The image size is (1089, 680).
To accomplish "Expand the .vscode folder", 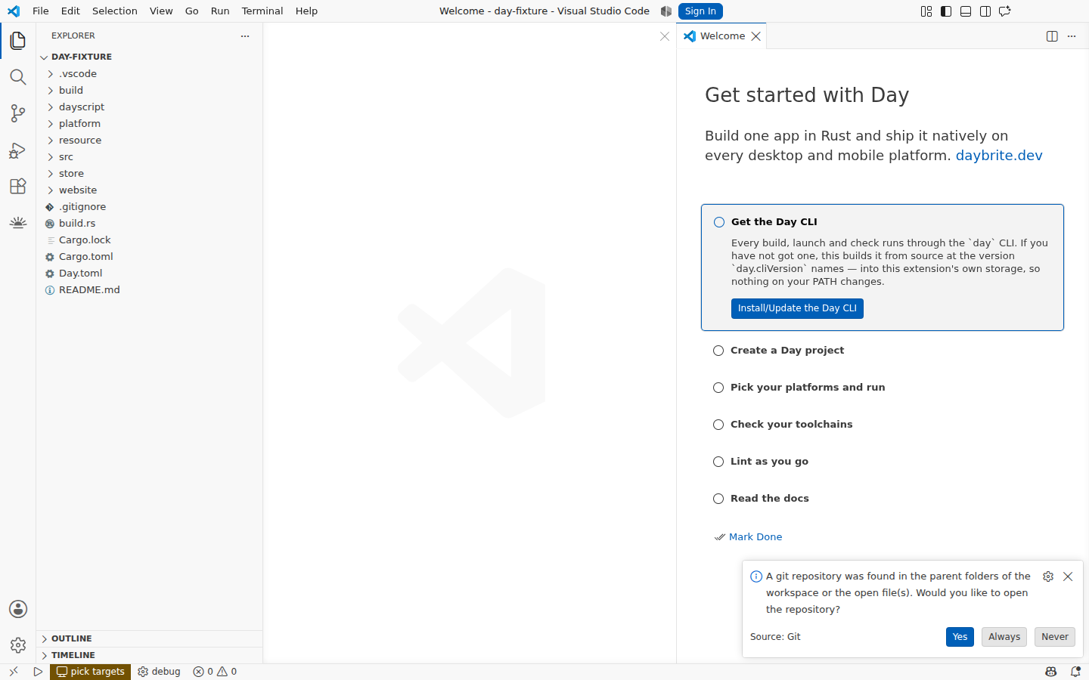I will click(x=150, y=74).
